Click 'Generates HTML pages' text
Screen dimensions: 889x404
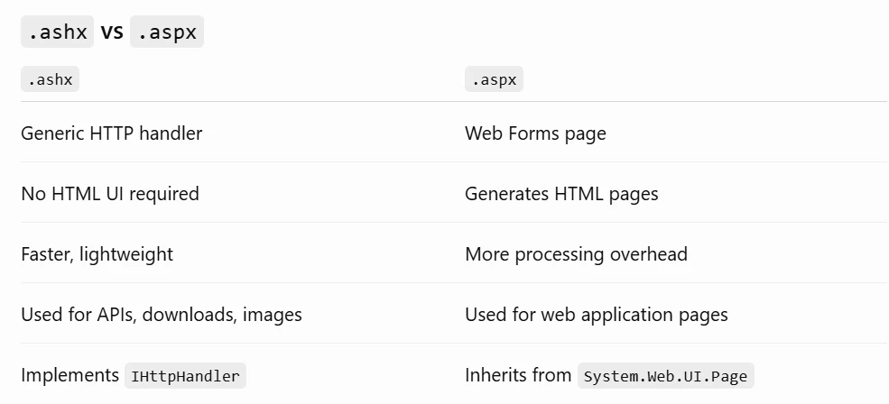[561, 194]
